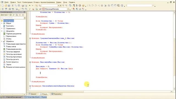Screen dimensions: 176x99
Task: Click the Reports (Отчеты) icon in the tree
Action: point(4,39)
